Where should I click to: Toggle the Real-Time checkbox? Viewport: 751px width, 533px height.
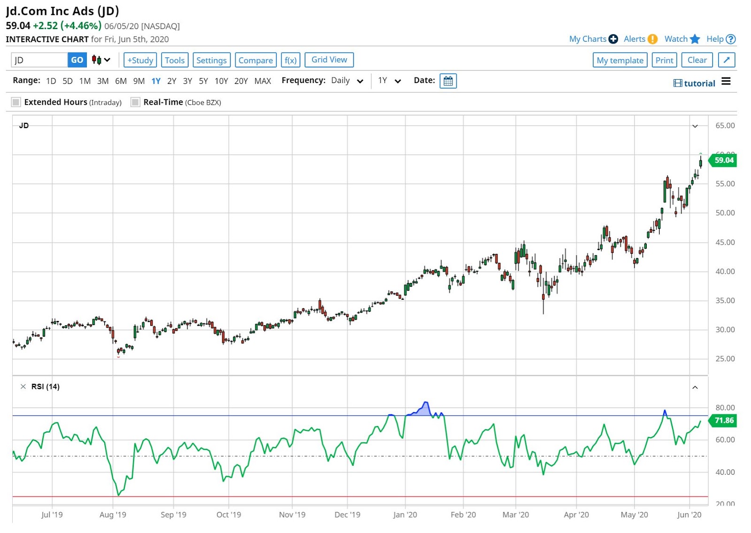[135, 102]
